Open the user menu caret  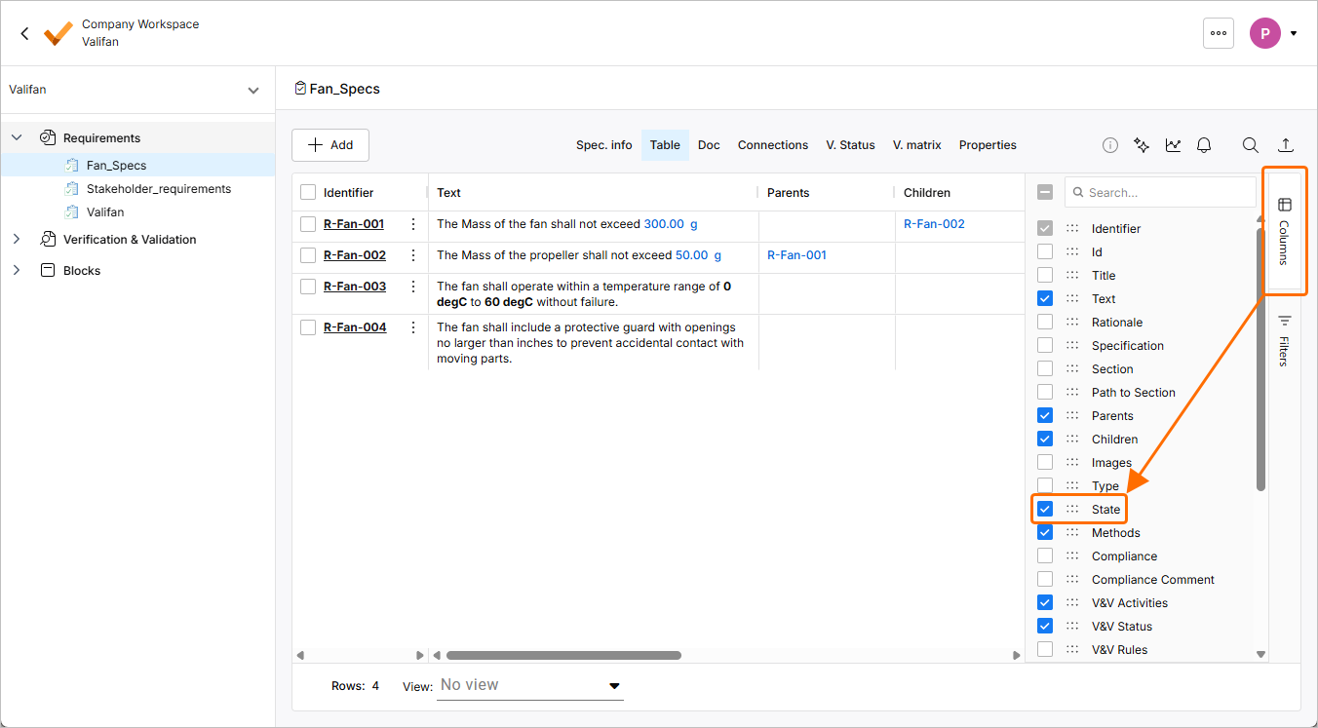click(1294, 33)
